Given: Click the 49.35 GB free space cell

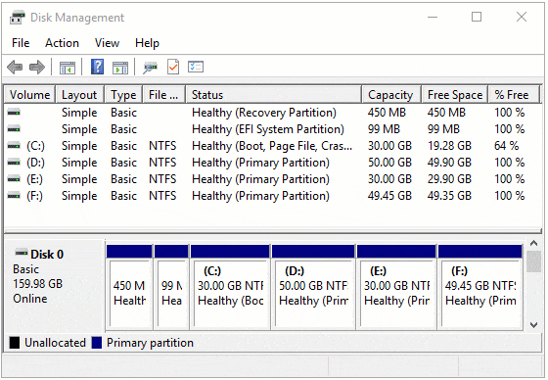Looking at the screenshot, I should click(x=449, y=196).
